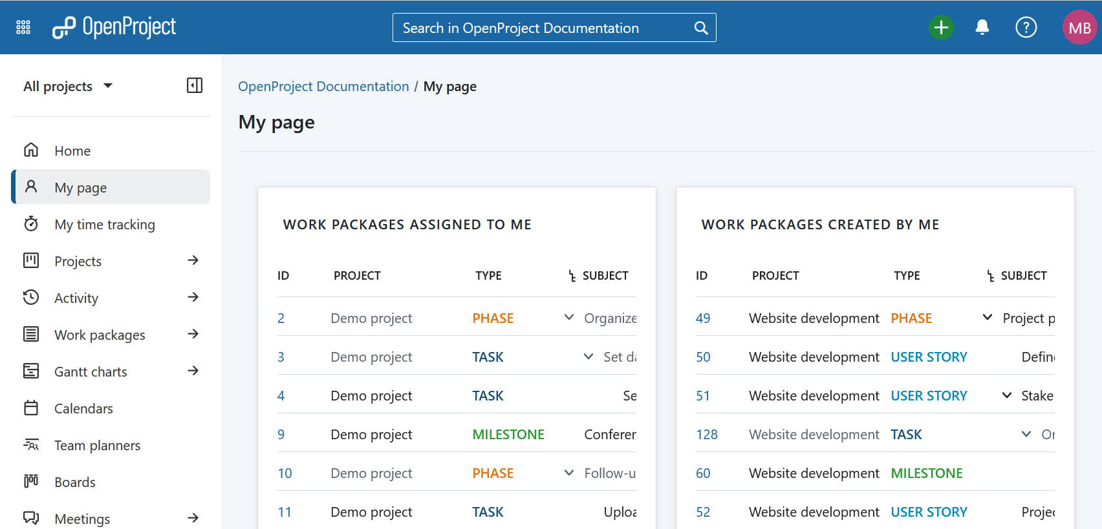Collapse hierarchy chevron on work package 2 row
Viewport: 1102px width, 529px height.
pos(569,317)
